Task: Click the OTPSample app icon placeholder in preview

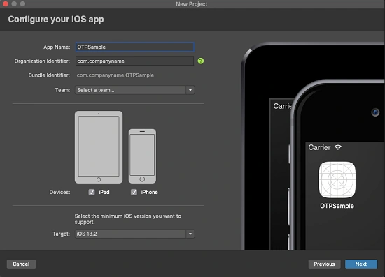Action: (x=337, y=179)
